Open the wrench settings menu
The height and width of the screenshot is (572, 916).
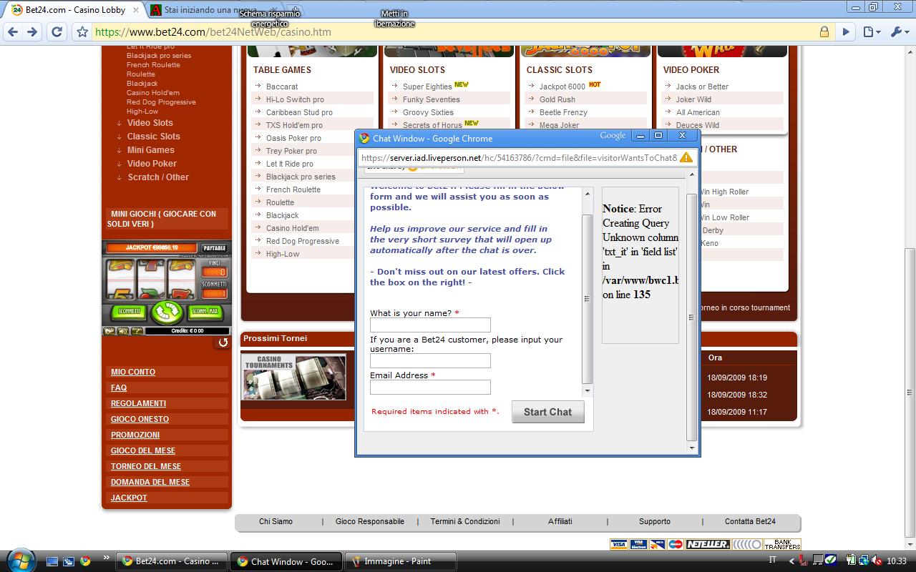tap(898, 32)
